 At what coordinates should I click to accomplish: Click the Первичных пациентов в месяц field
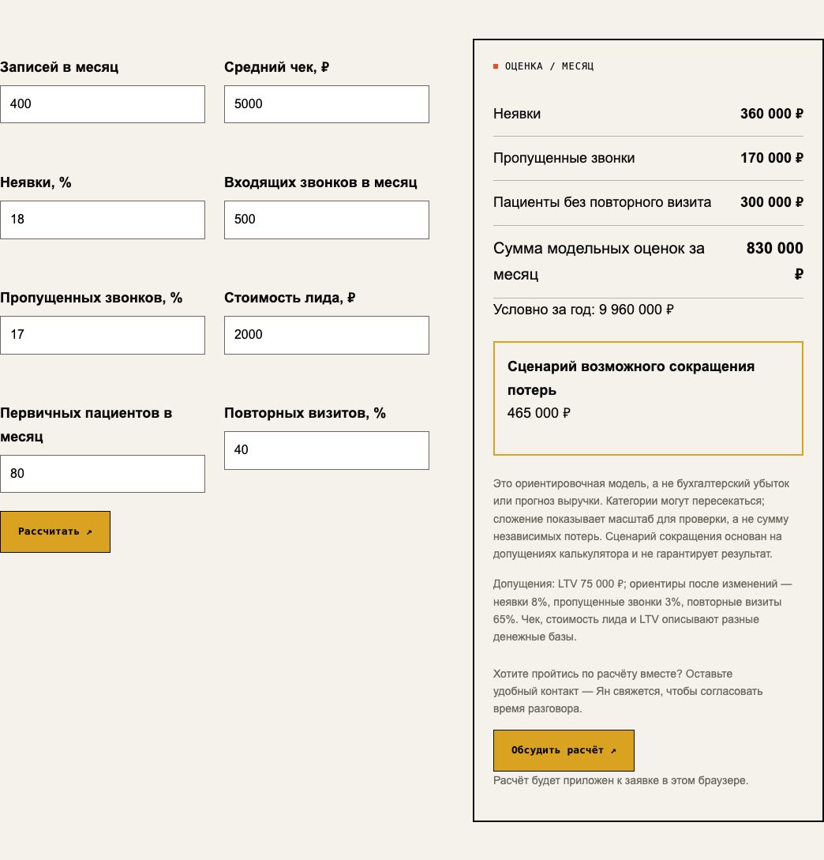(103, 474)
